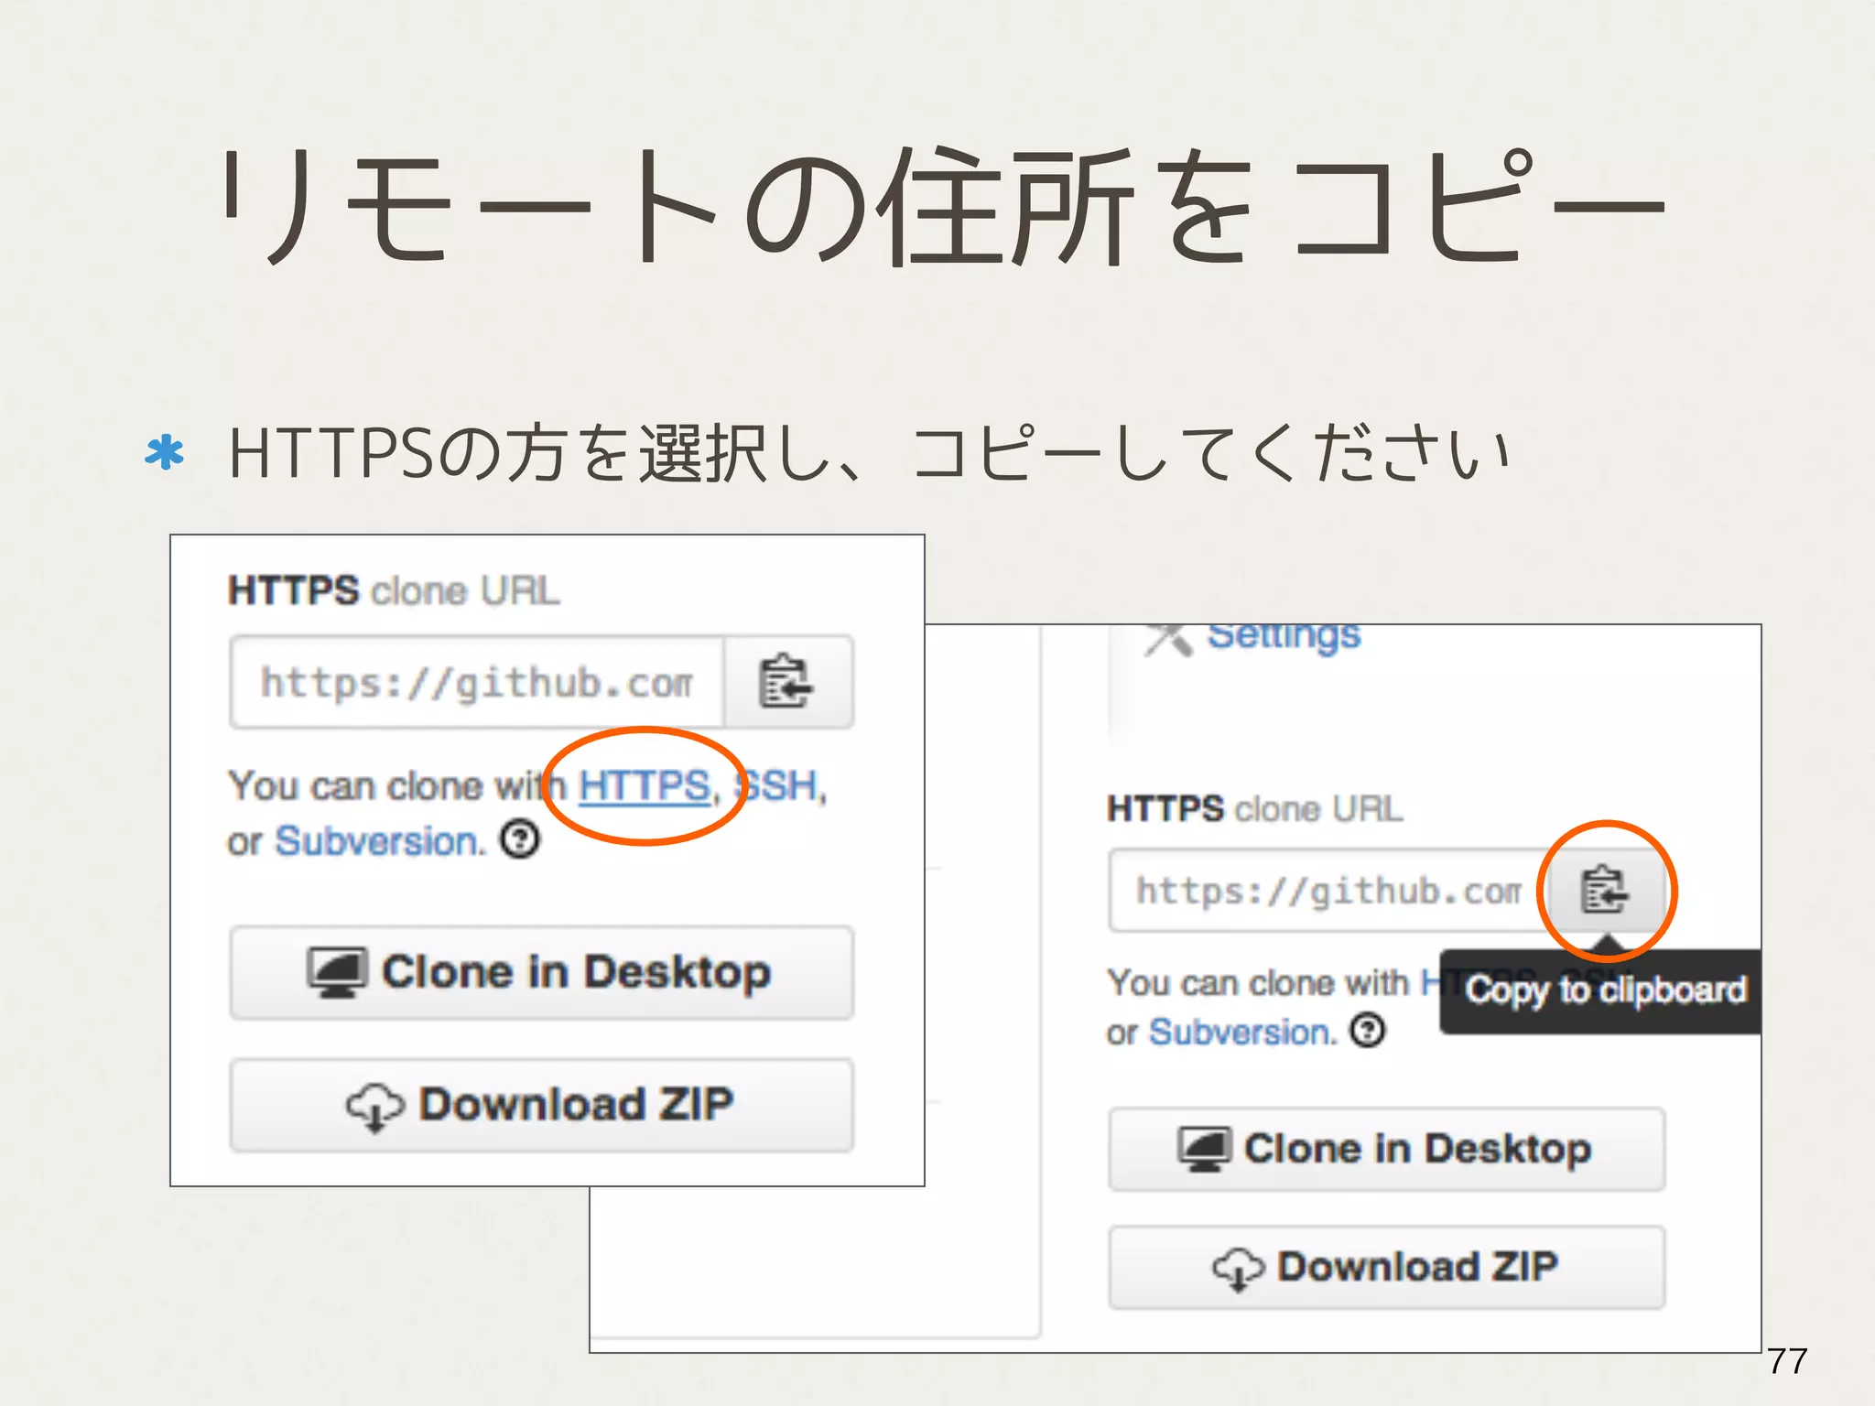This screenshot has width=1875, height=1406.
Task: Click the cloud icon on right Download ZIP
Action: (x=1238, y=1269)
